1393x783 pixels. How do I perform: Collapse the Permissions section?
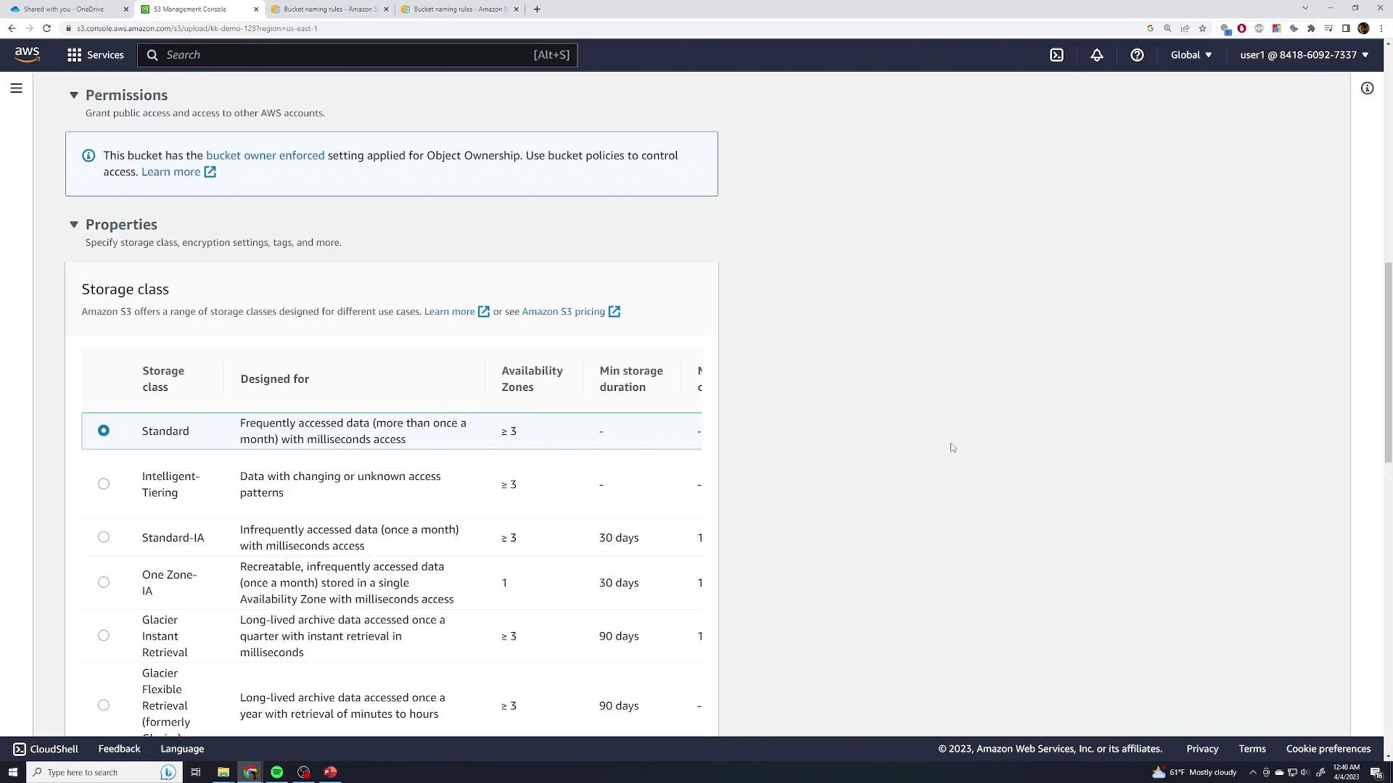coord(74,95)
